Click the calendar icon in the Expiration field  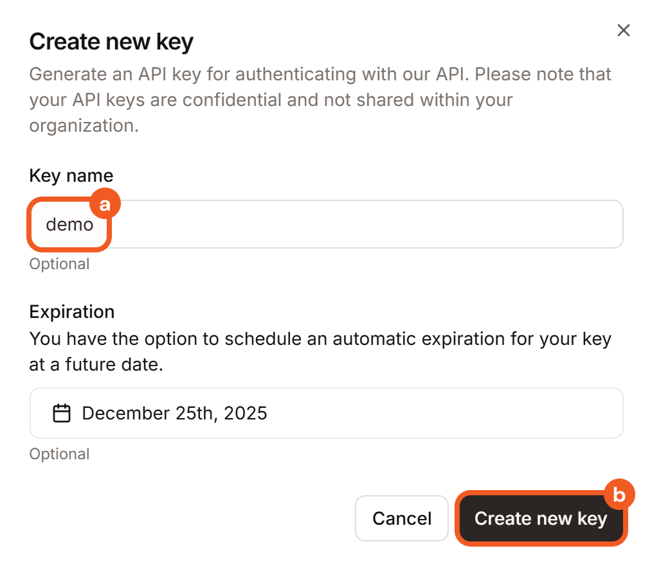[61, 413]
